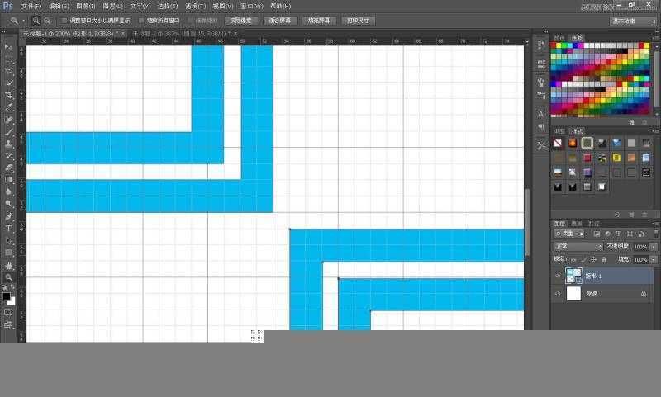This screenshot has width=661, height=397.
Task: Select the Rectangular Marquee tool
Action: [8, 59]
